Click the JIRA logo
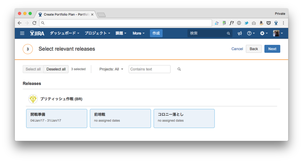 (x=37, y=33)
